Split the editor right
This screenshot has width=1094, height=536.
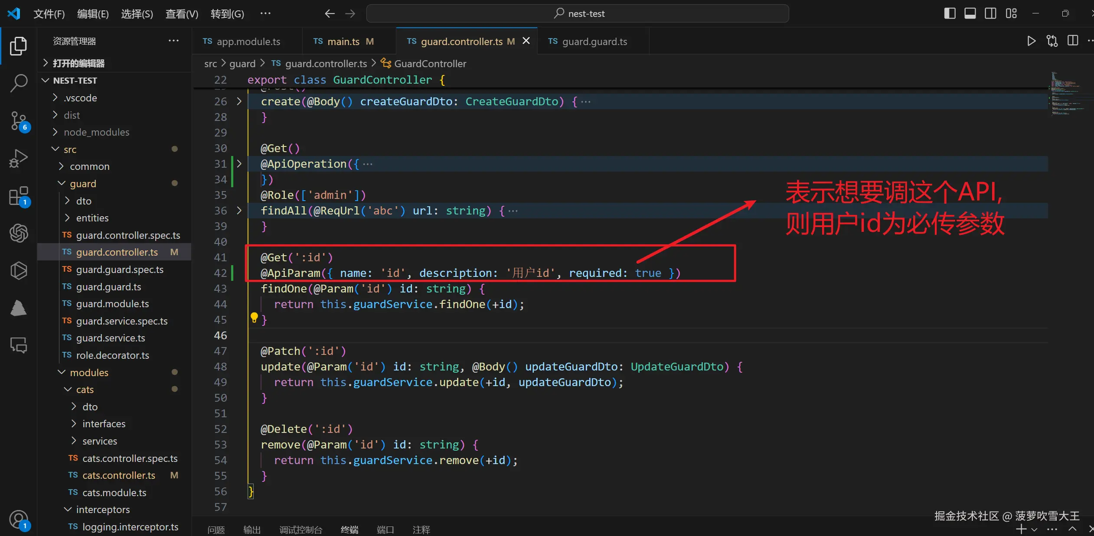(1073, 41)
